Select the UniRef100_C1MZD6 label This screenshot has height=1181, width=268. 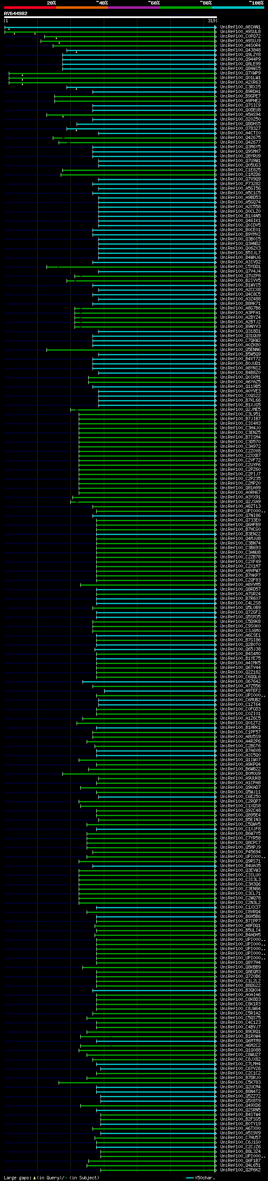click(x=240, y=175)
